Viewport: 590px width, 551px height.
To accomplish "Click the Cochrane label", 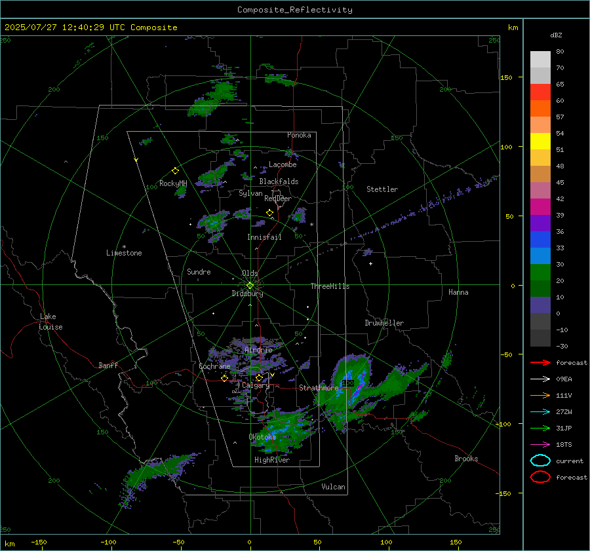I will pyautogui.click(x=214, y=366).
